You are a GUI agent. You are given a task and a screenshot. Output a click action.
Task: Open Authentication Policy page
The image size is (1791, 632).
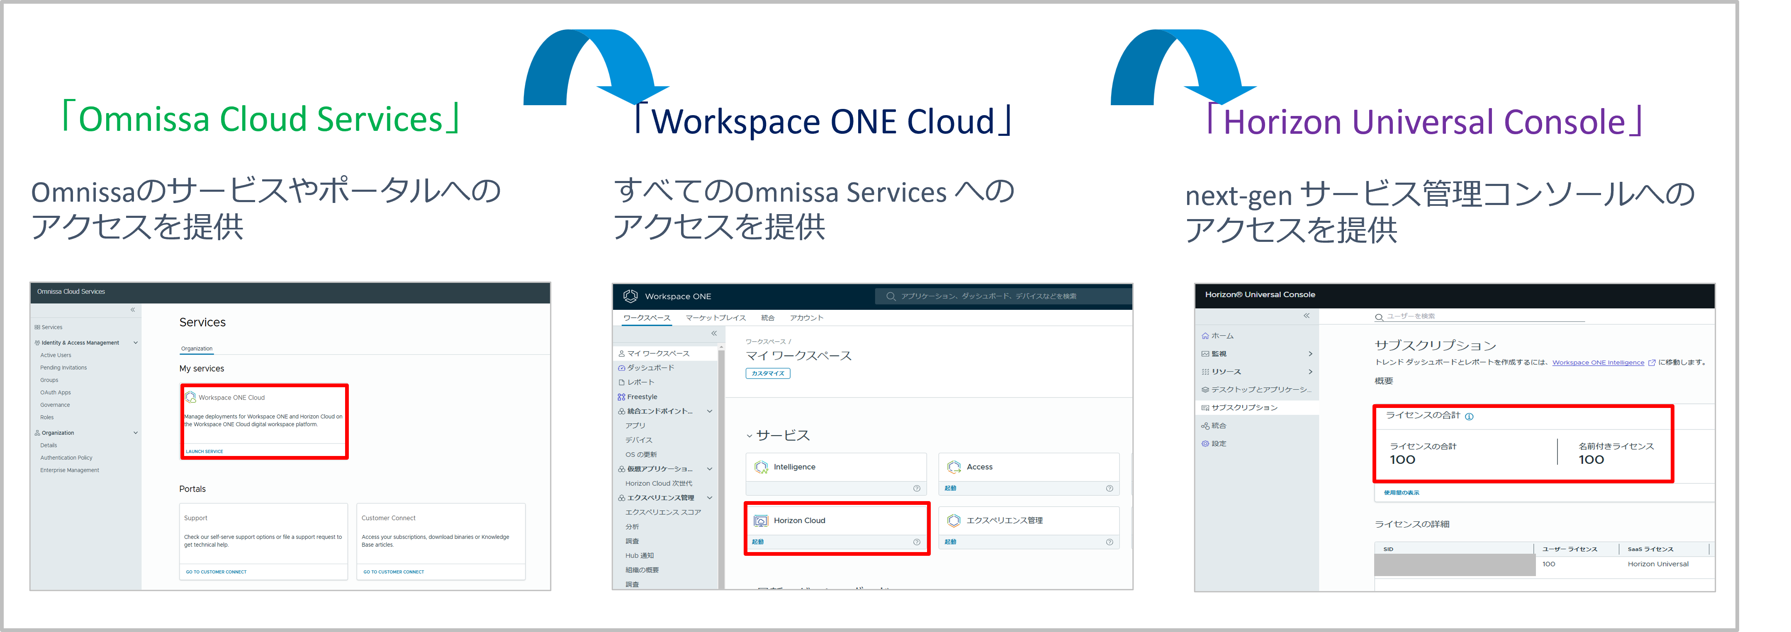tap(66, 458)
